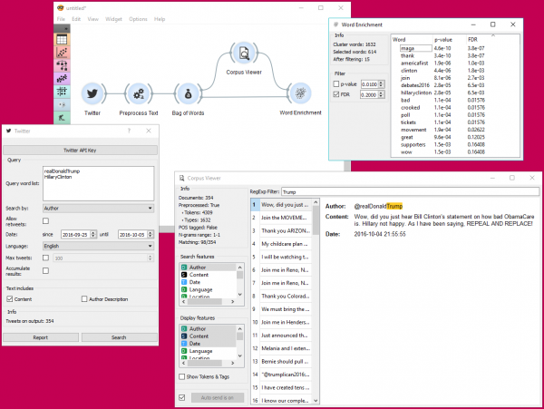Image resolution: width=544 pixels, height=409 pixels.
Task: Click the Twitter window help question mark
Action: click(x=127, y=130)
